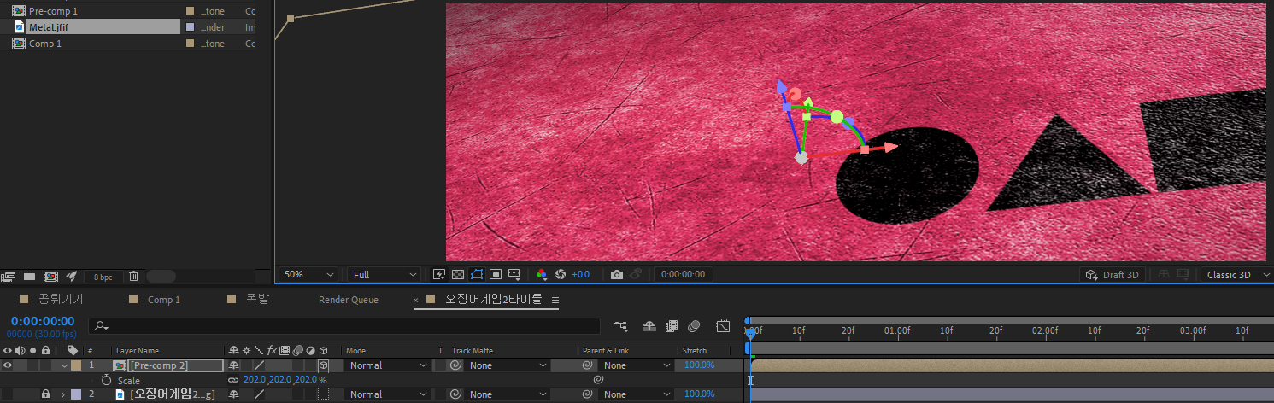Click 오징어게임2 layer label color swatch

[76, 394]
